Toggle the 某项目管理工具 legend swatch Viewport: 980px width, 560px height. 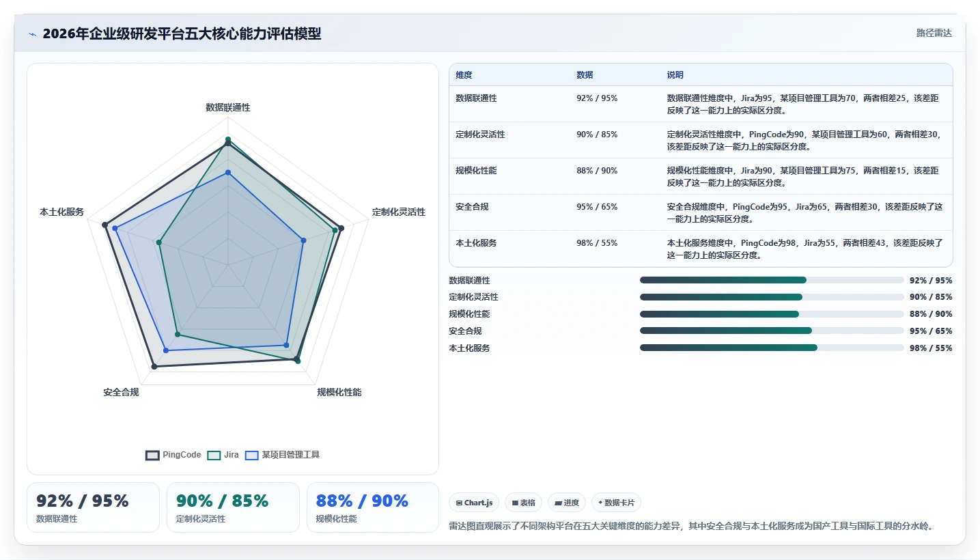point(251,455)
